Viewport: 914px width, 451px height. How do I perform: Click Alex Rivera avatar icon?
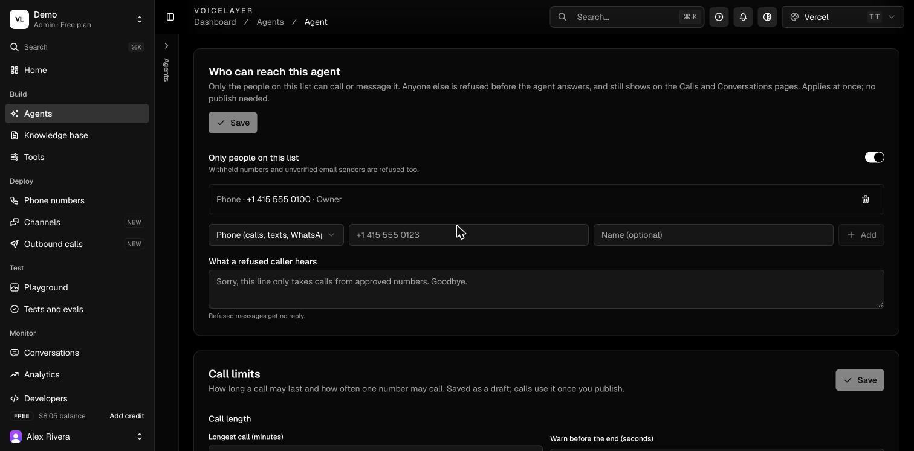pyautogui.click(x=16, y=437)
